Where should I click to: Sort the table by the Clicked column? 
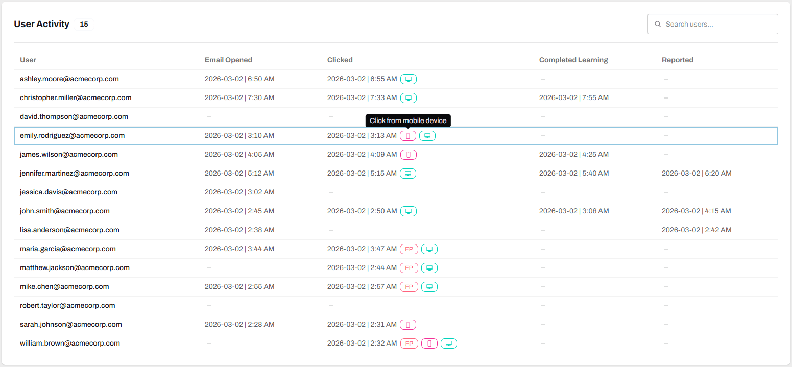coord(340,60)
